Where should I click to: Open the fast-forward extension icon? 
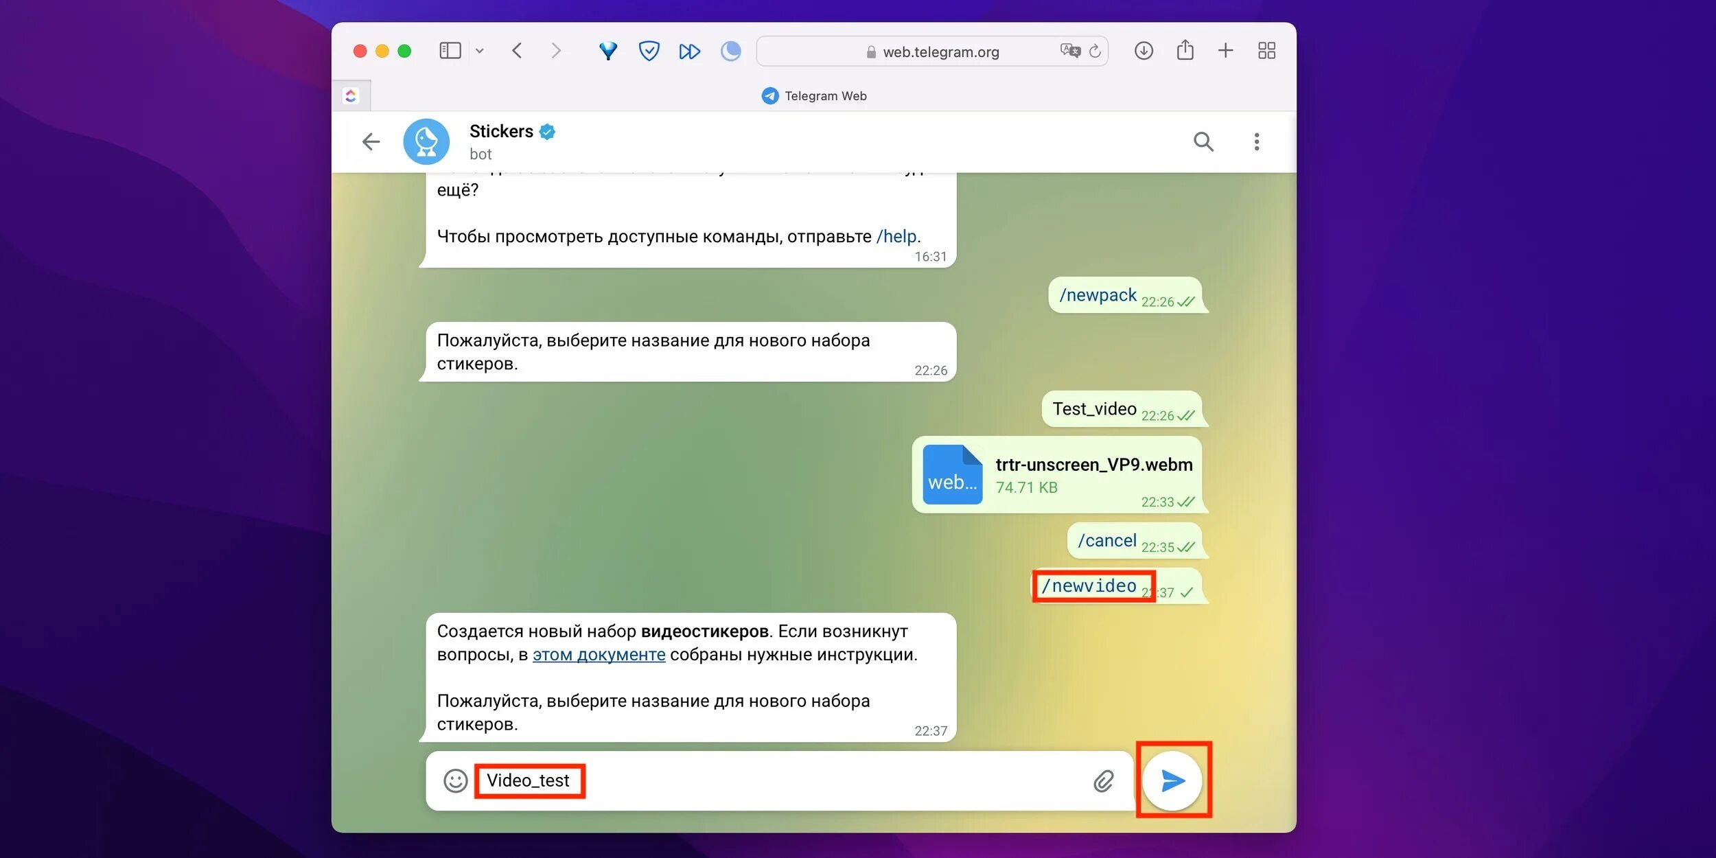(689, 51)
